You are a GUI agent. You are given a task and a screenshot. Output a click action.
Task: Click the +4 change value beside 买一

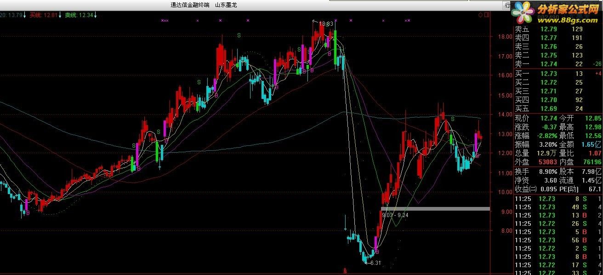click(598, 74)
